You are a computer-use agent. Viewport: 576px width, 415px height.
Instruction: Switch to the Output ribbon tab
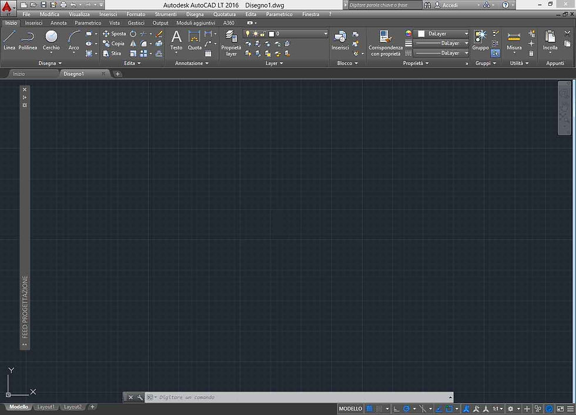160,23
